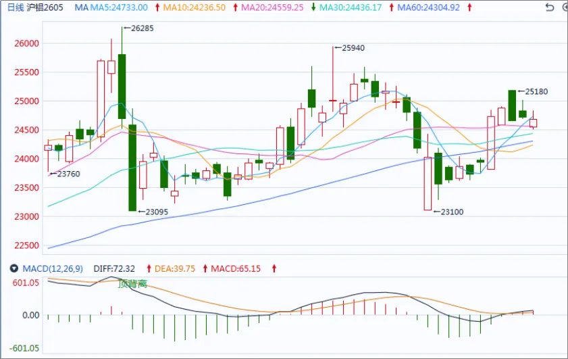Collapse the MACD indicator panel triangle
Screen dimensions: 568x359
(x=14, y=268)
